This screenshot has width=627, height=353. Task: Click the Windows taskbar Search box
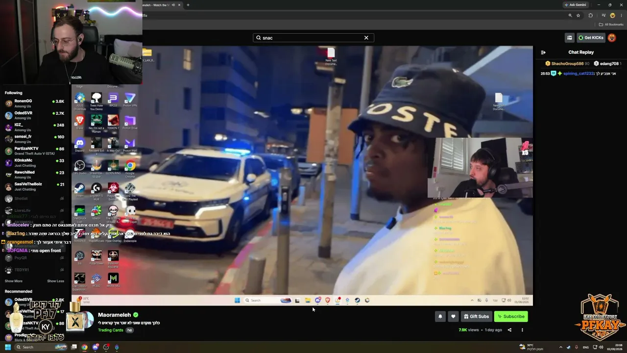pos(42,347)
